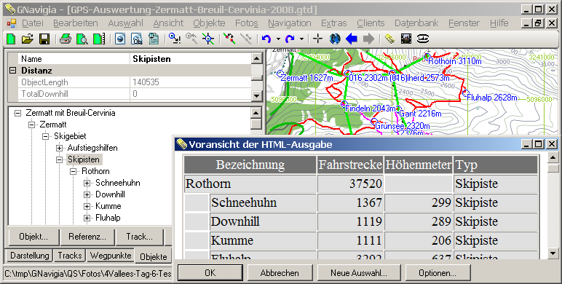Click the yellow GPS device toolbar icon

tap(389, 39)
